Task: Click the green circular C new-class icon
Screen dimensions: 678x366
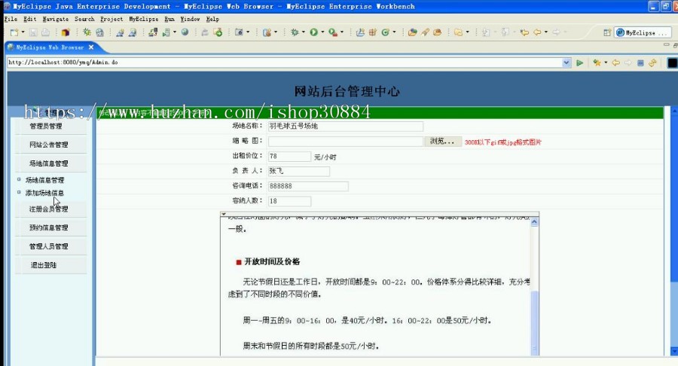Action: [x=385, y=32]
